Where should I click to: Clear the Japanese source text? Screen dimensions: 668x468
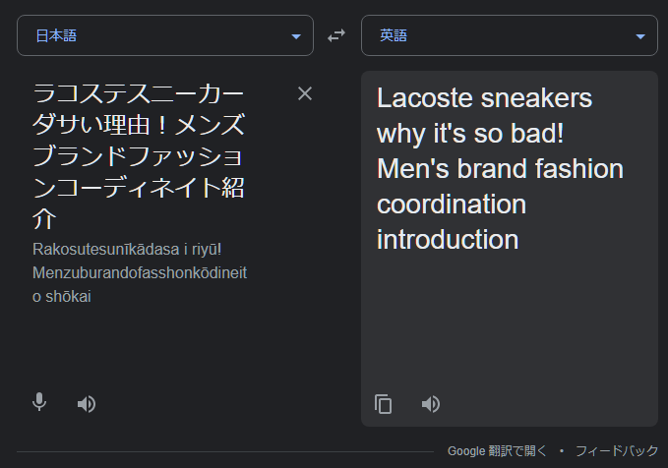pyautogui.click(x=305, y=93)
